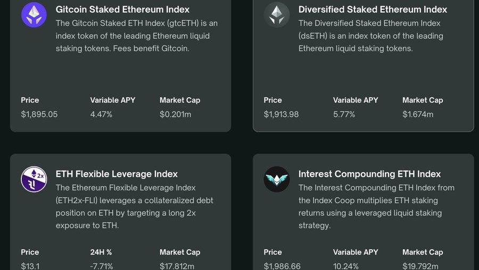Click the ETH2x-FLI description paragraph

pyautogui.click(x=134, y=206)
